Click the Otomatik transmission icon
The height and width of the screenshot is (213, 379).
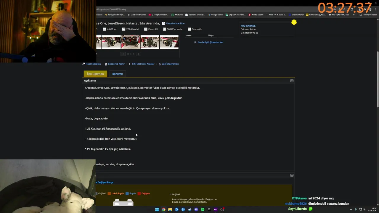(189, 29)
